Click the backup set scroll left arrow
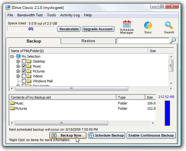Screen dimensions: 186x151 [12, 123]
